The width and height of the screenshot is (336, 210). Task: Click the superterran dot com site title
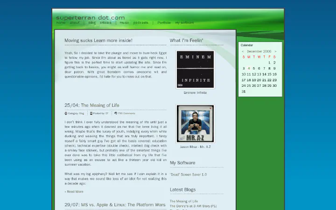tap(91, 17)
